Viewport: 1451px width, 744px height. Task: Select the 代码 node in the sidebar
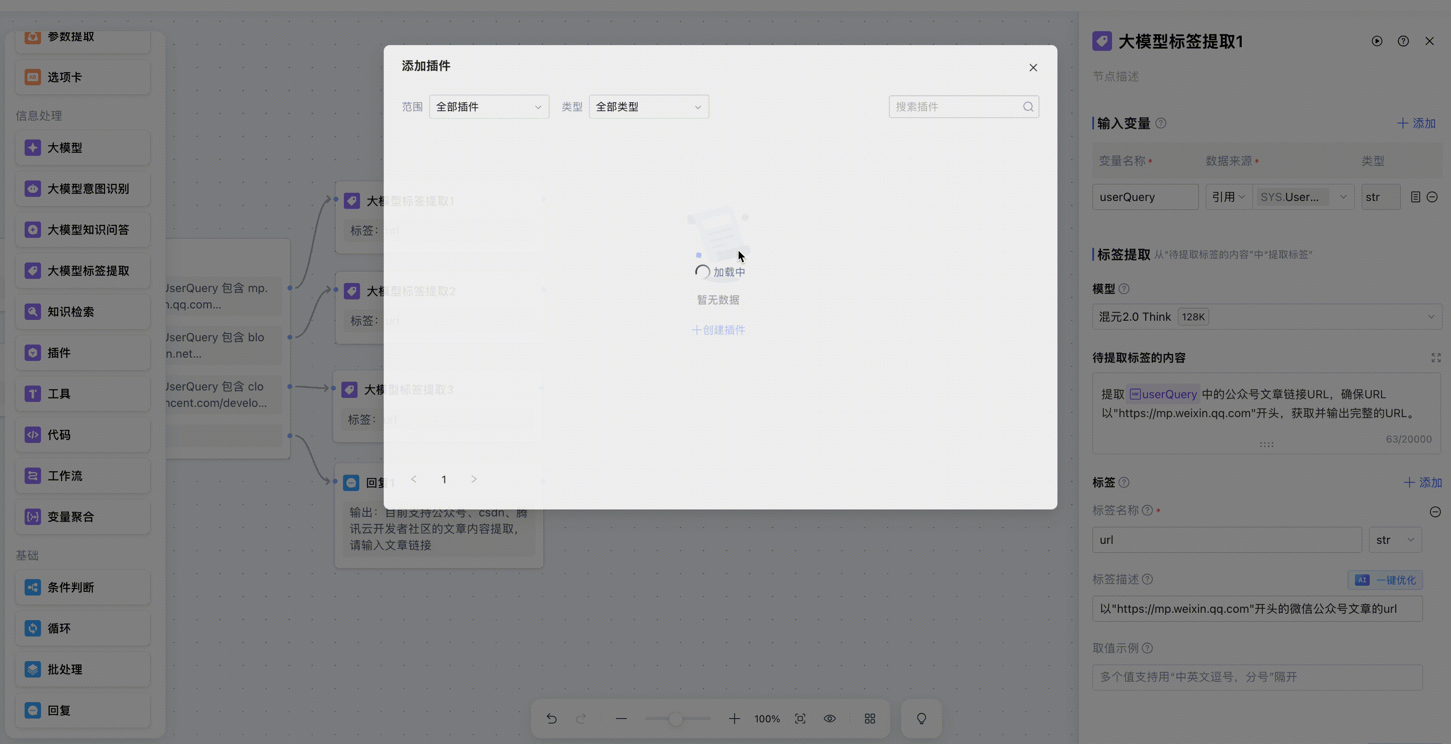[x=83, y=435]
